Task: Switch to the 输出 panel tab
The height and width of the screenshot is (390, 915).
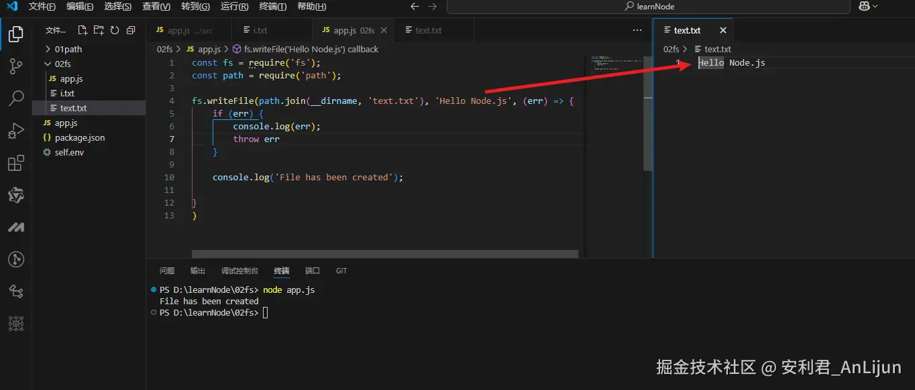Action: pos(198,271)
